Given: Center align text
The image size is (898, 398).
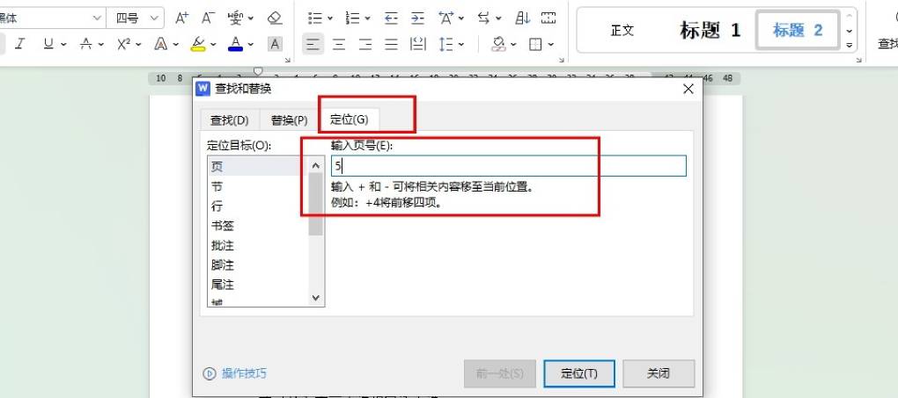Looking at the screenshot, I should coord(339,43).
